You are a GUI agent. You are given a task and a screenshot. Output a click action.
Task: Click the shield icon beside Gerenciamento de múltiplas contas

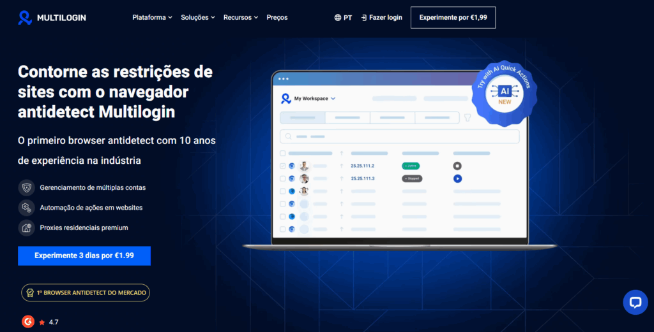26,188
